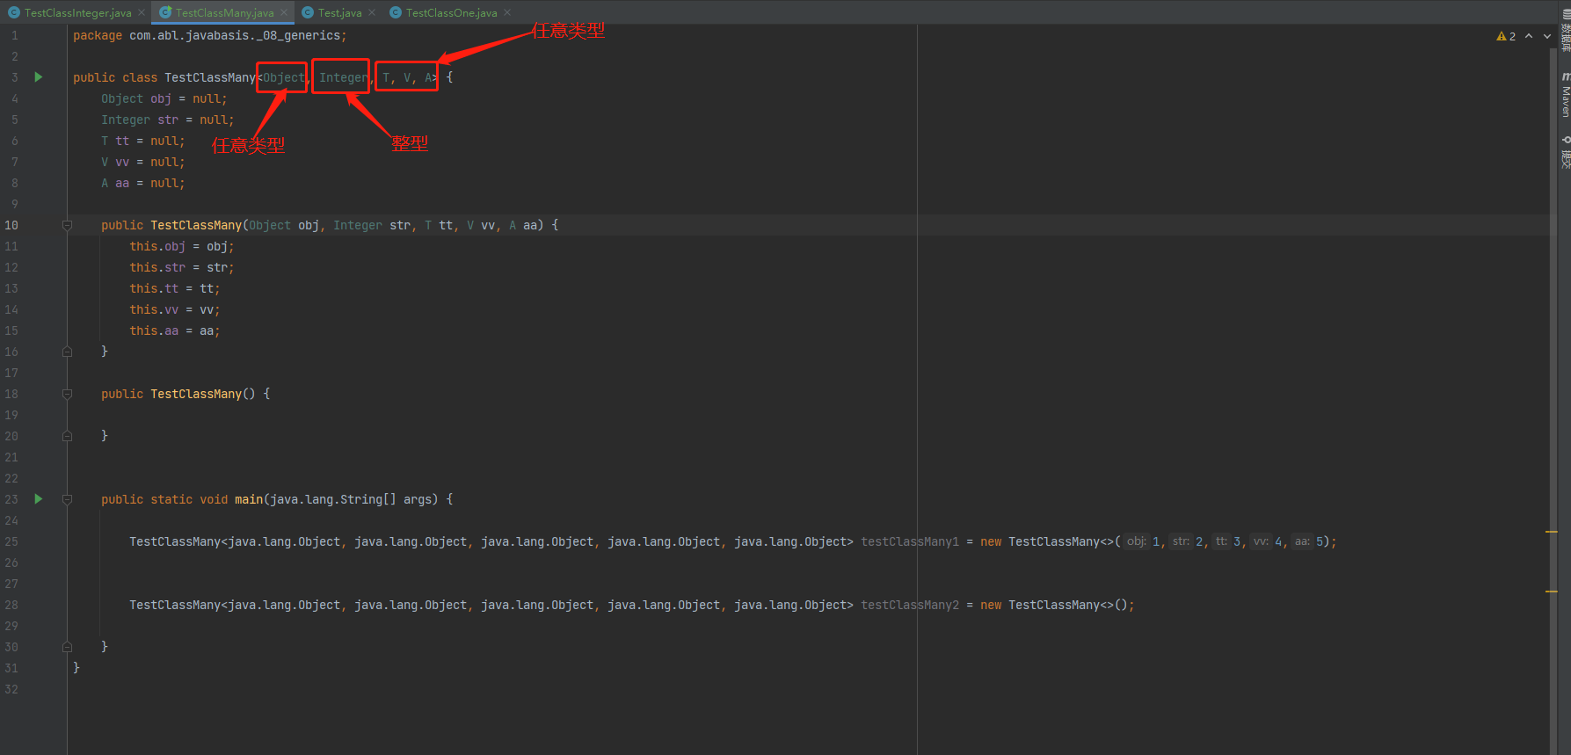
Task: Click 'A aa = null;' field declaration
Action: [x=143, y=183]
